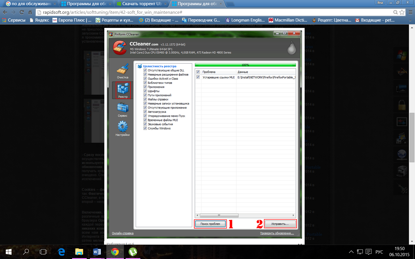The height and width of the screenshot is (259, 415).
Task: Bookmark this page with the star icon
Action: tap(402, 12)
